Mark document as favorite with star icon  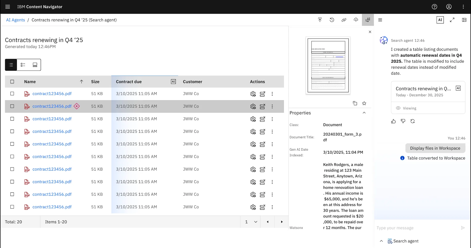[x=364, y=103]
